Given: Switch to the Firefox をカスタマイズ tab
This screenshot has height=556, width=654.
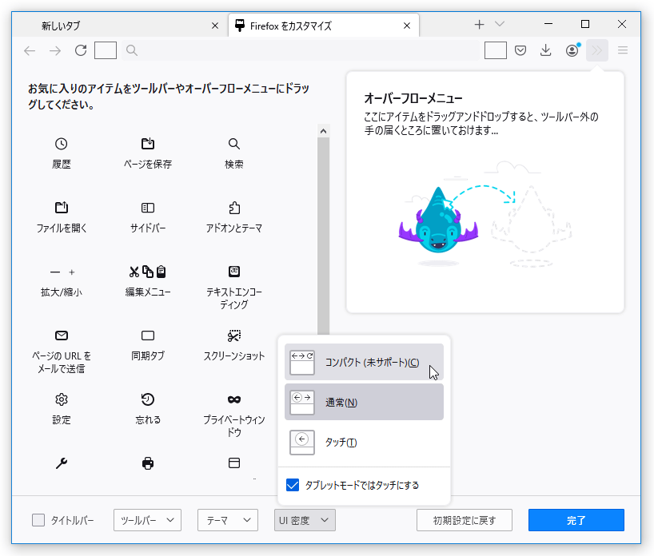Looking at the screenshot, I should (x=324, y=26).
